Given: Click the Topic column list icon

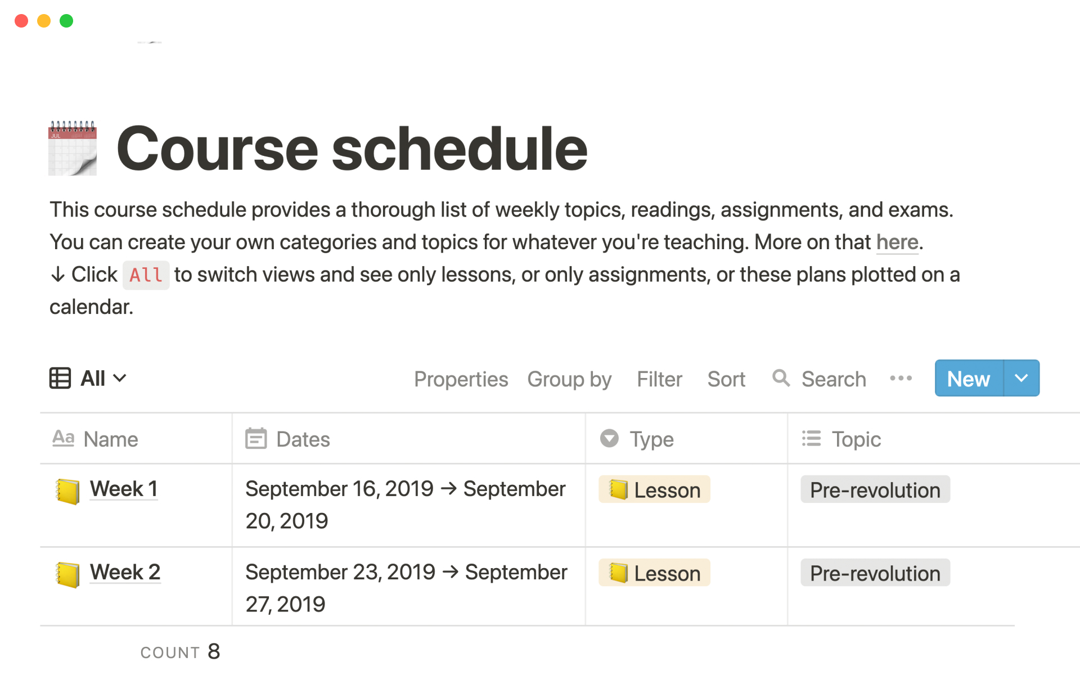Looking at the screenshot, I should pos(812,439).
